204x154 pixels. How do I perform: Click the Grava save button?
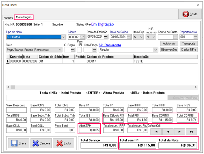[19, 143]
